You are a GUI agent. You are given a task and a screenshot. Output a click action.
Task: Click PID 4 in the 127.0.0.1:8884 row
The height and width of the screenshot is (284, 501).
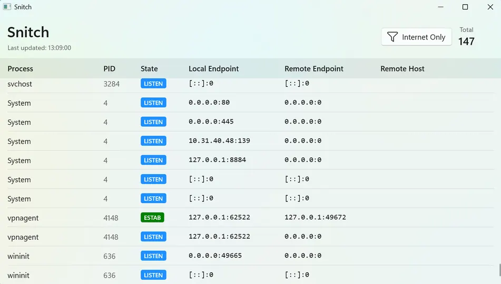tap(105, 160)
